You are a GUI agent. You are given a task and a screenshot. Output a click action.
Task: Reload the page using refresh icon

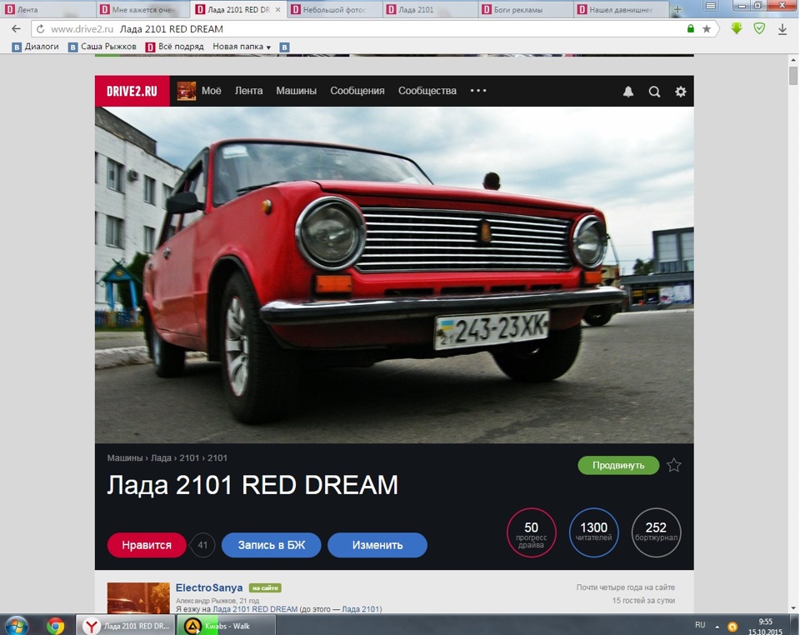40,29
